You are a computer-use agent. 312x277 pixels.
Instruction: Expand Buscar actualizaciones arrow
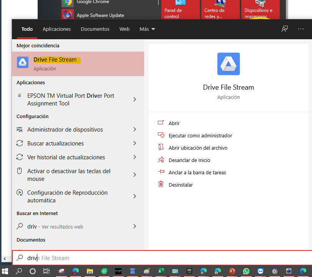135,143
